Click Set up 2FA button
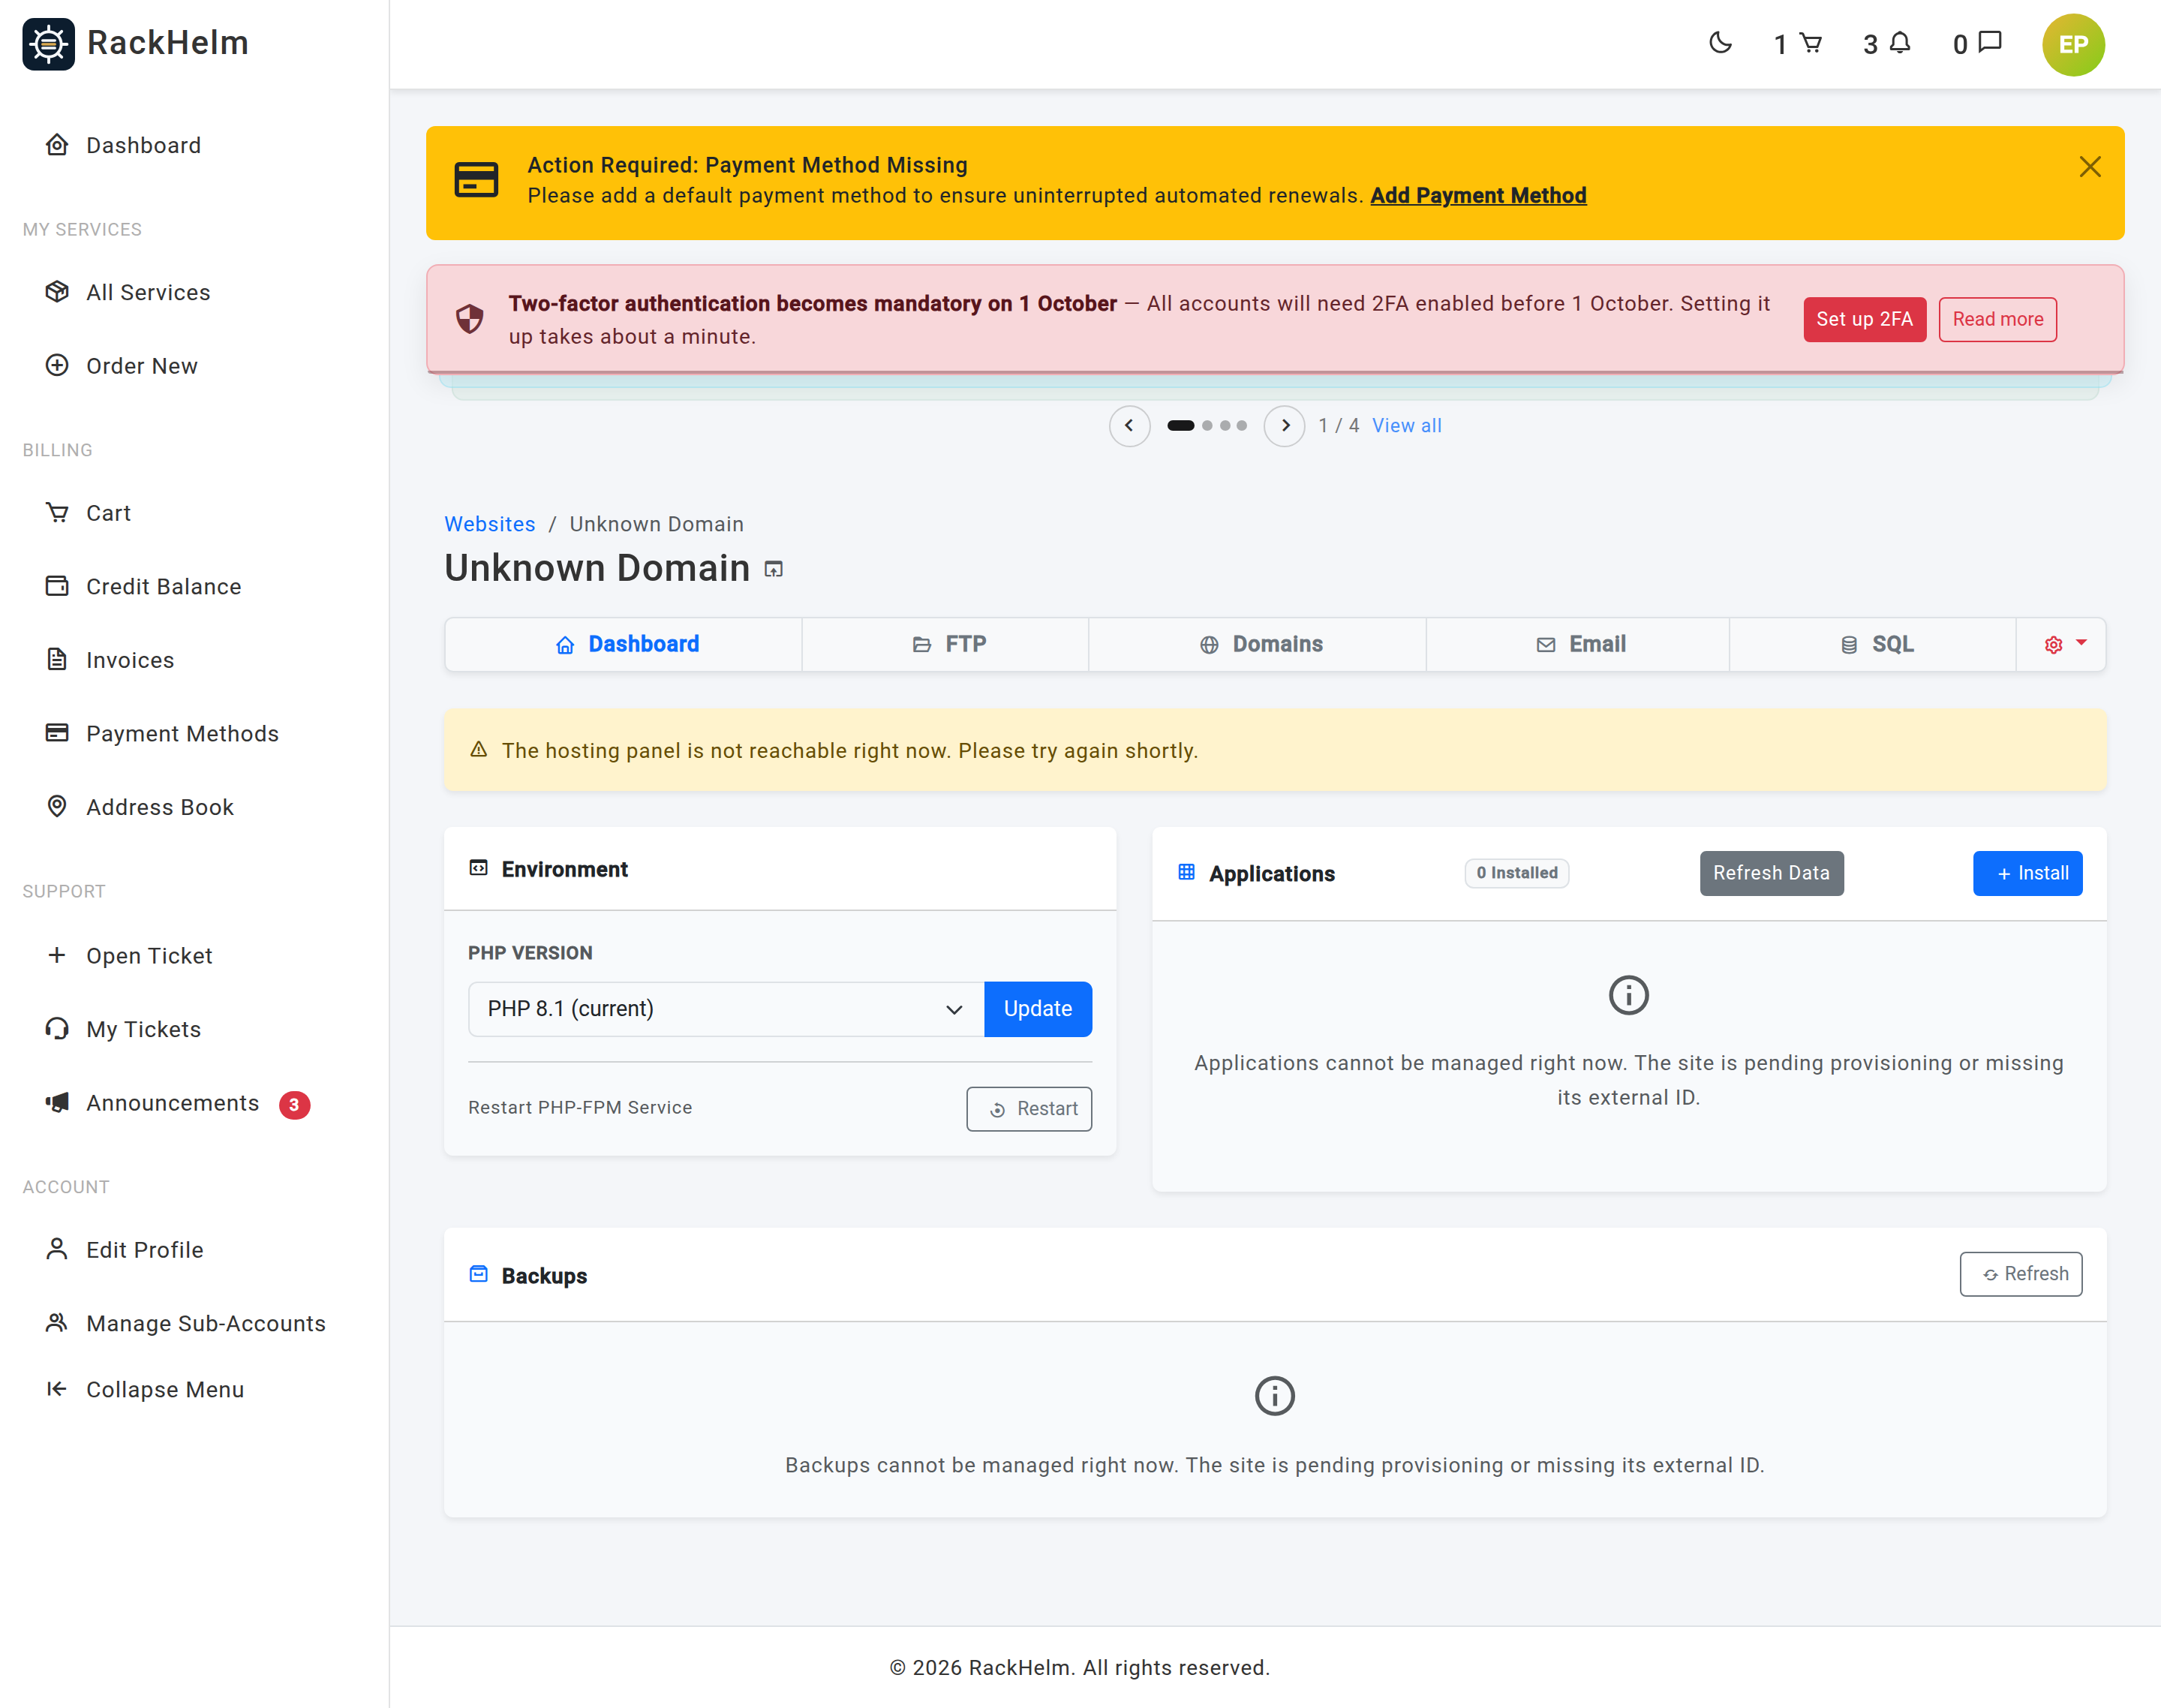The image size is (2161, 1708). [x=1864, y=319]
